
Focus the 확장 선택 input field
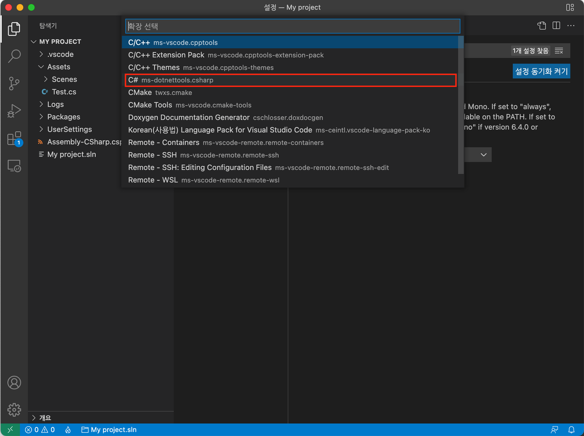[293, 26]
